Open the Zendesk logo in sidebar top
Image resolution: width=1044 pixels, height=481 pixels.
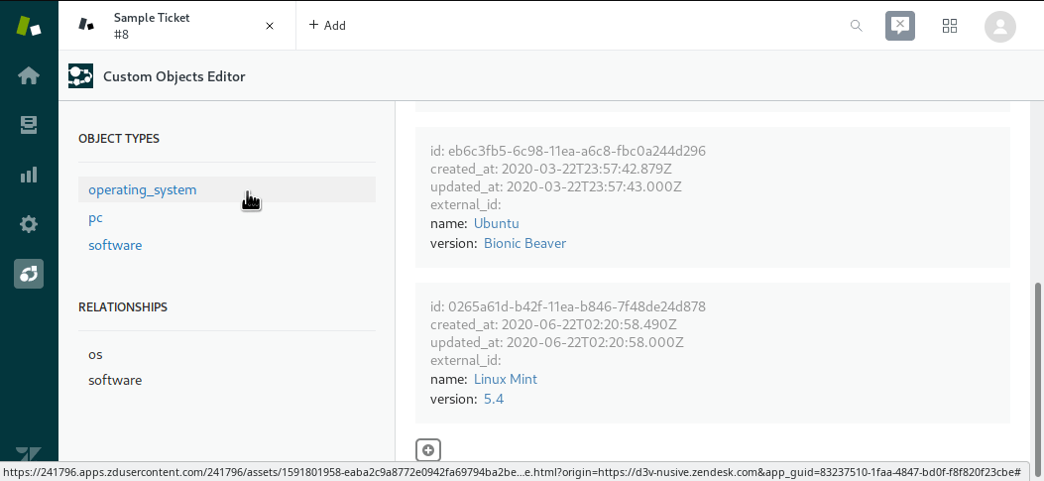point(29,26)
